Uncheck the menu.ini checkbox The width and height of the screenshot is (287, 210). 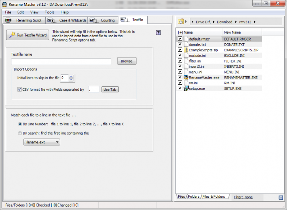[x=180, y=72]
